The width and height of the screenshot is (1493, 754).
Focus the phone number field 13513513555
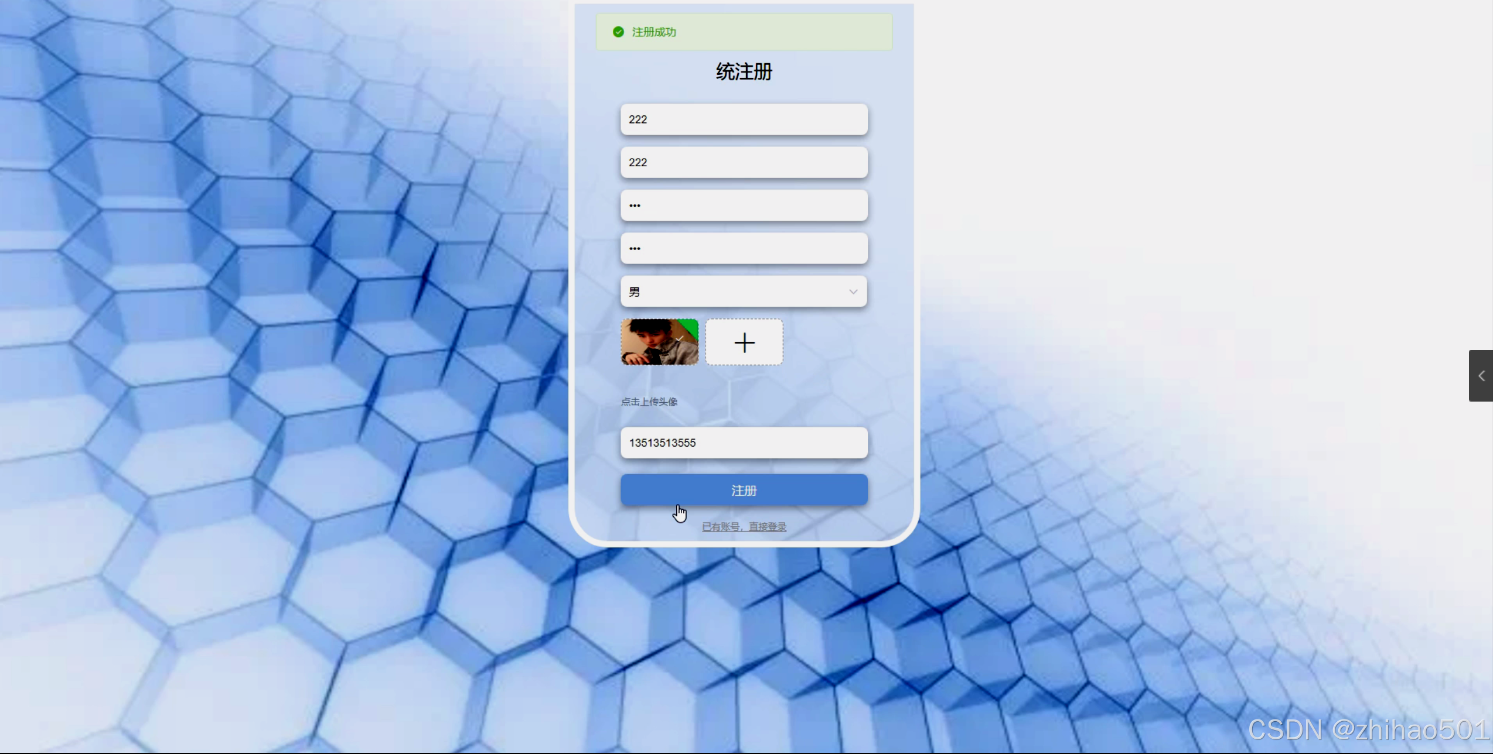click(744, 443)
